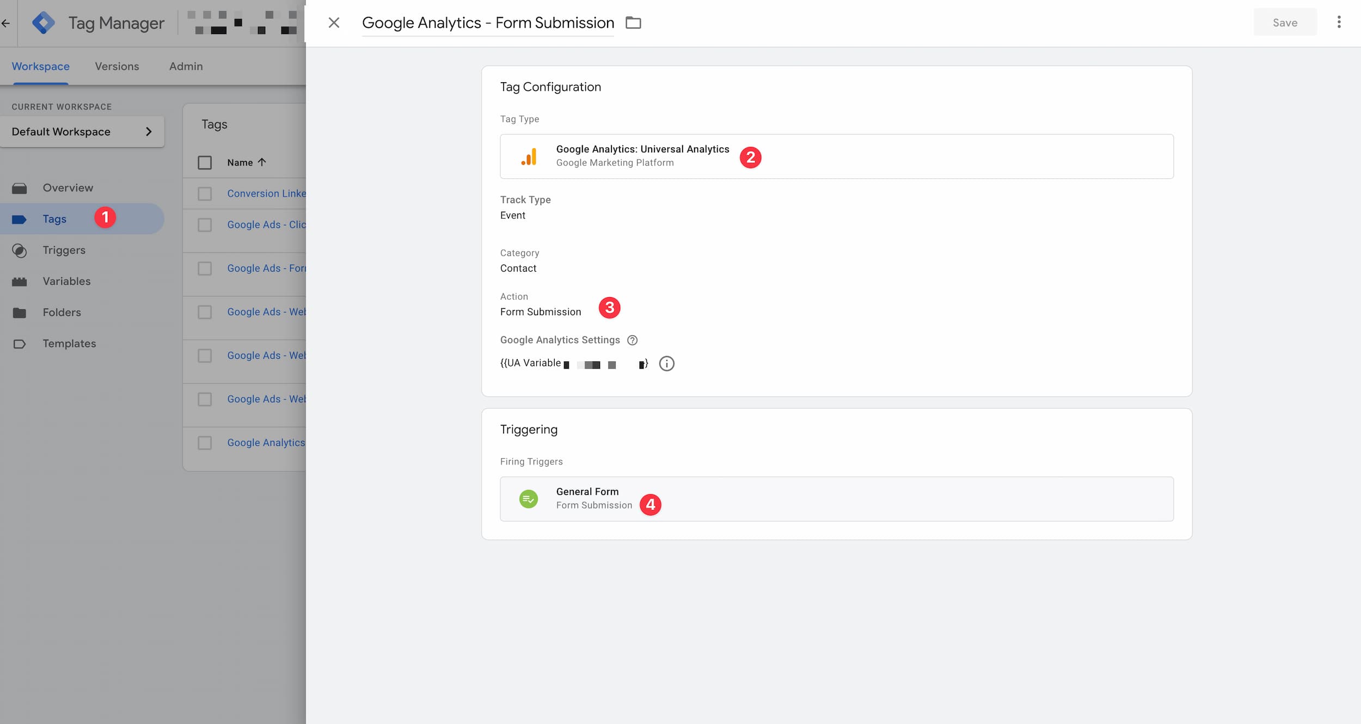Click the Overview sidebar icon
Viewport: 1361px width, 724px height.
click(20, 188)
